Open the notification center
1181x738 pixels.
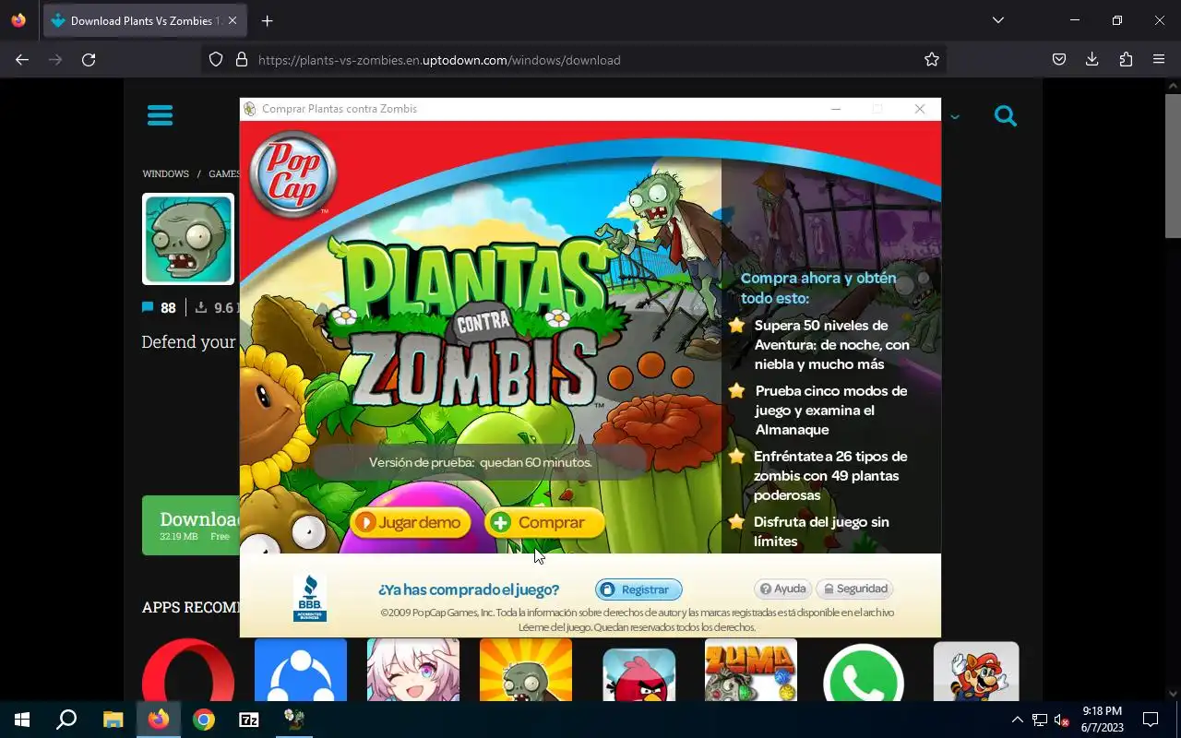coord(1151,720)
